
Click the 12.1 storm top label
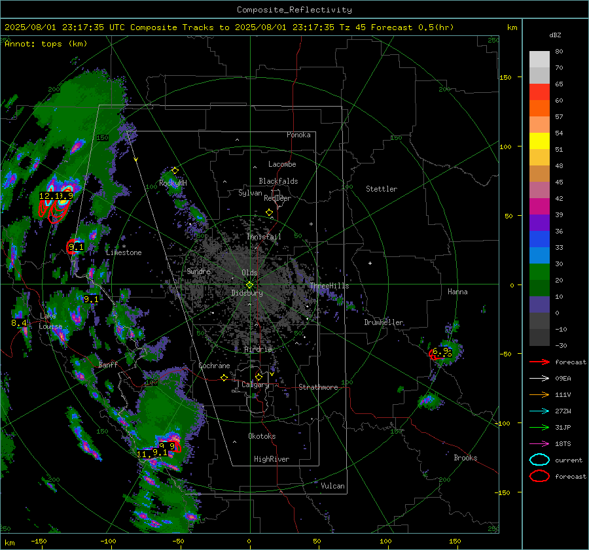49,196
